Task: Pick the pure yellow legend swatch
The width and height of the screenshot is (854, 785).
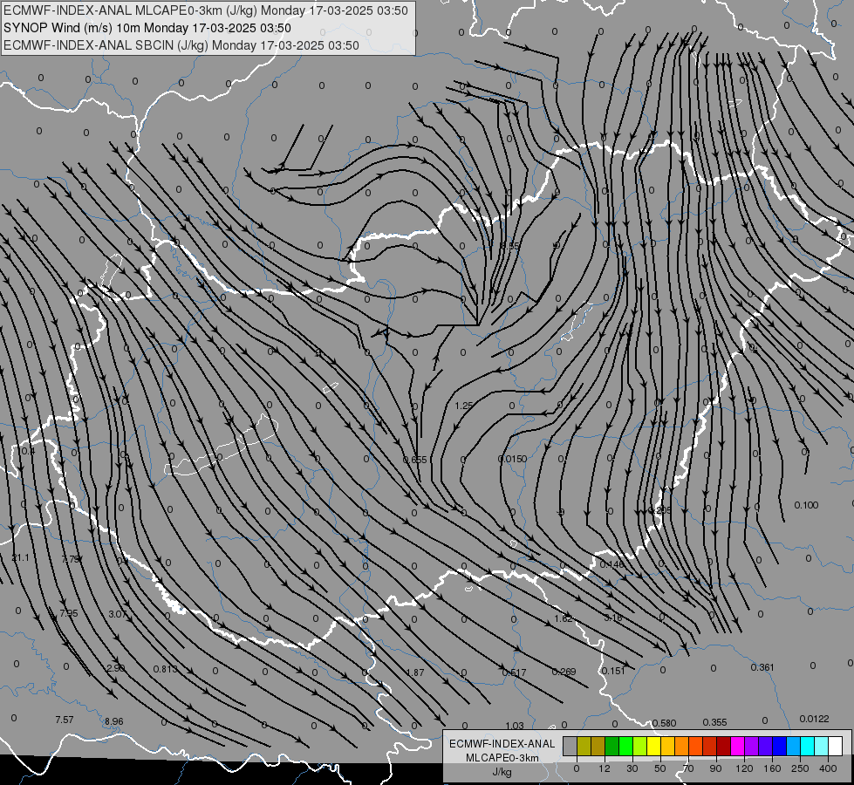Action: [x=654, y=746]
